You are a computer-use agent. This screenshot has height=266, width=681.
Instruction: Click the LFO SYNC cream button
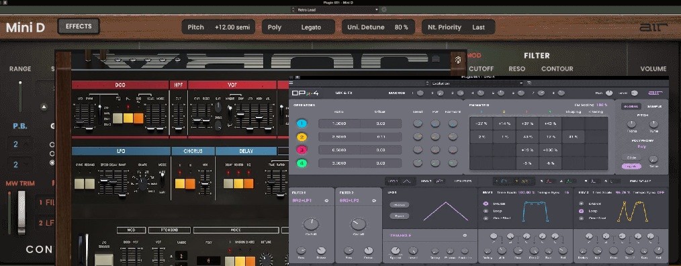pos(79,183)
